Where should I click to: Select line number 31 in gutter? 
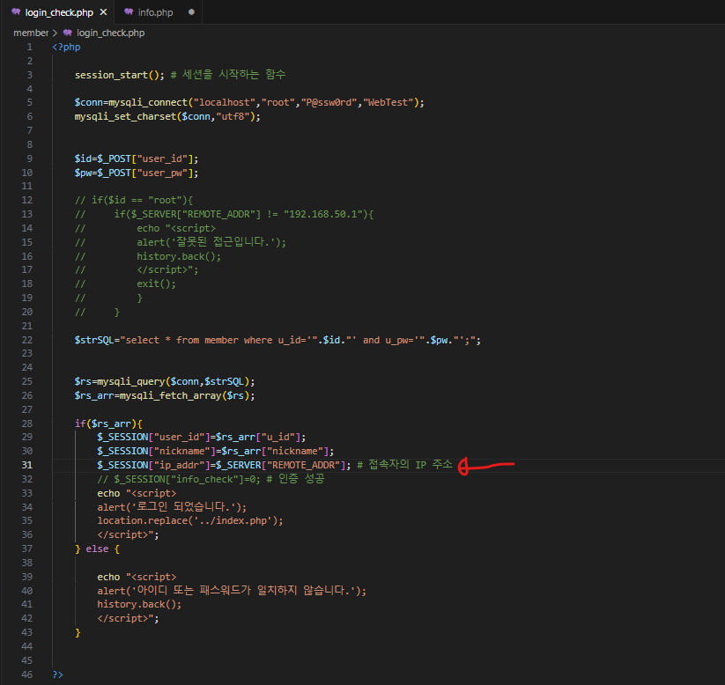click(x=26, y=466)
